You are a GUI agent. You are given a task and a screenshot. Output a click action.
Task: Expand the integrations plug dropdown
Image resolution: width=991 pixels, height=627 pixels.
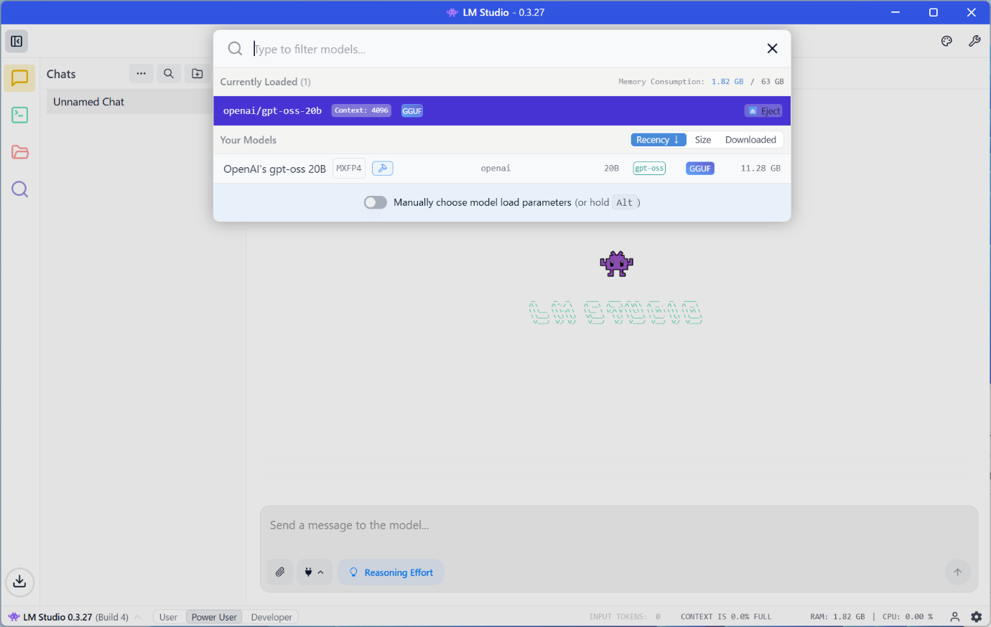[314, 572]
